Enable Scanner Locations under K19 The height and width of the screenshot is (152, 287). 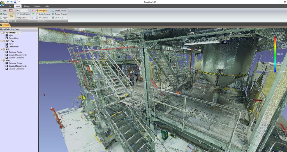7,57
